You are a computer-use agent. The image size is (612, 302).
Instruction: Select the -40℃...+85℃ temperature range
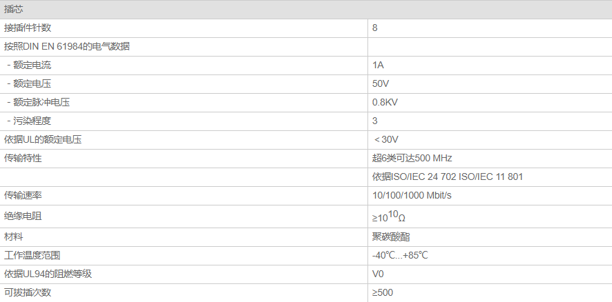click(x=400, y=255)
